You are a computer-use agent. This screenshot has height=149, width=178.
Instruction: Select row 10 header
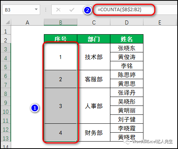[x=6, y=110]
